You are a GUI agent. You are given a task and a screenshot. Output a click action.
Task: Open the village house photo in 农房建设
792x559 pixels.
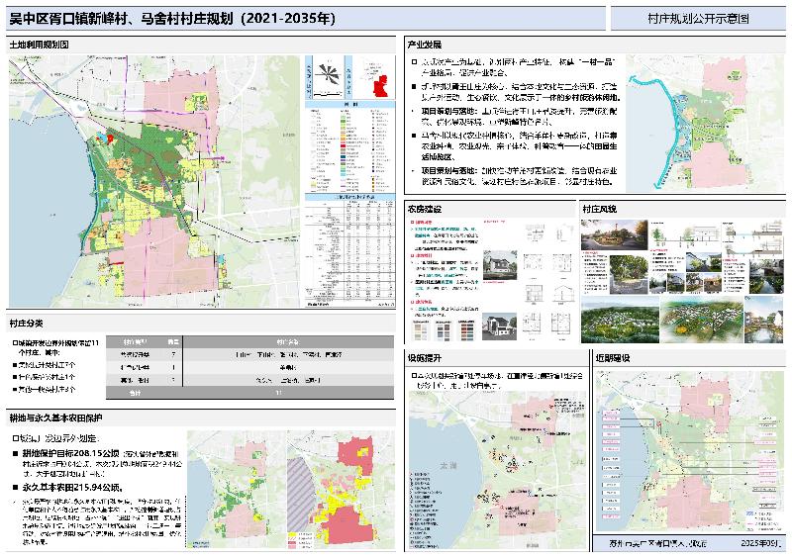506,263
